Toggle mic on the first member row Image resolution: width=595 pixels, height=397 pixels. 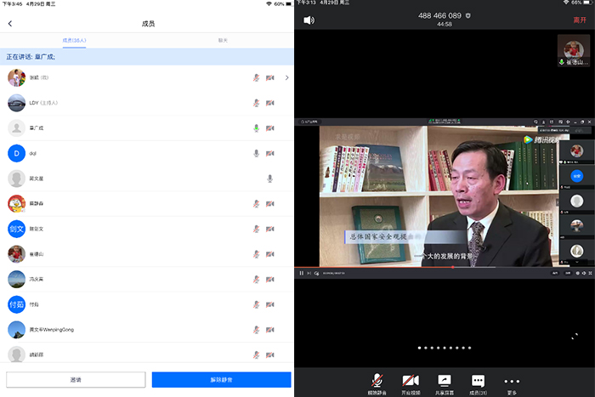click(x=256, y=78)
